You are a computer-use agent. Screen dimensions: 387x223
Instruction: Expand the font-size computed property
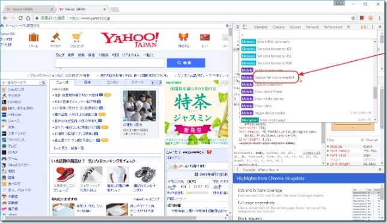pos(328,155)
